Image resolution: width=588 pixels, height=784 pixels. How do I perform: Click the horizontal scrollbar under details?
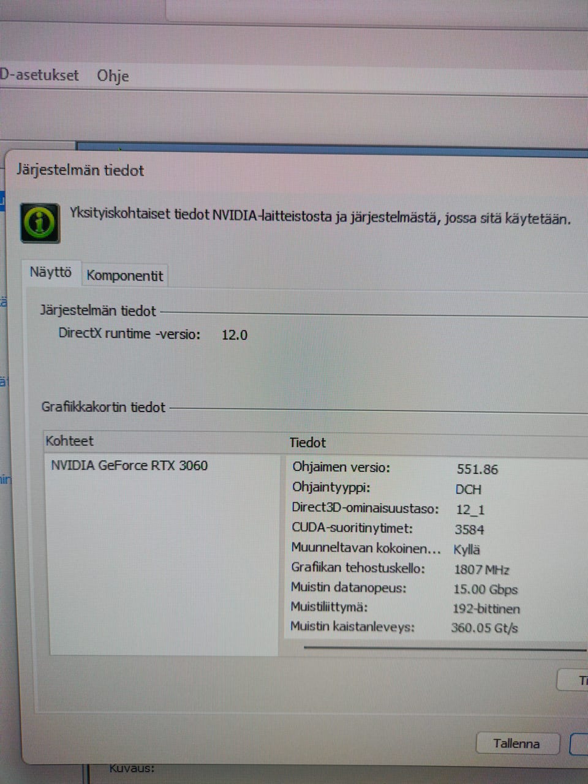point(445,647)
